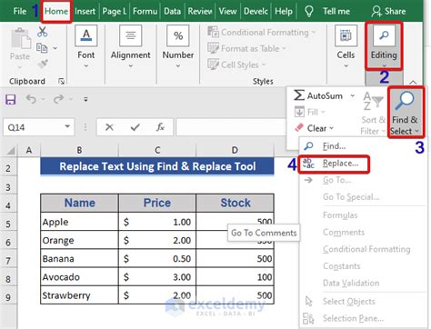This screenshot has width=431, height=329.
Task: Select Constants menu entry
Action: (x=341, y=266)
